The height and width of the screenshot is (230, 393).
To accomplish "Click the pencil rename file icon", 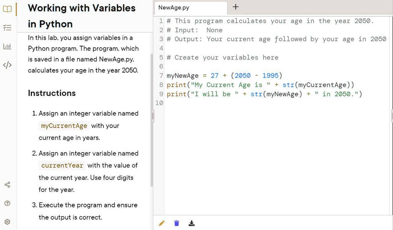I will coord(162,223).
